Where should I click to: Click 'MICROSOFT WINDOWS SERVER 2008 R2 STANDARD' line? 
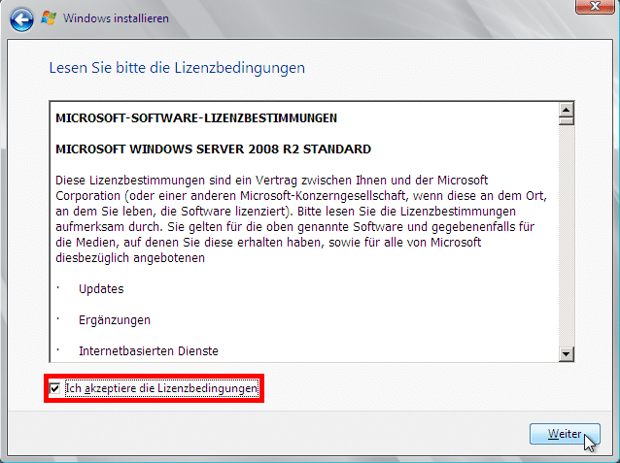(213, 149)
